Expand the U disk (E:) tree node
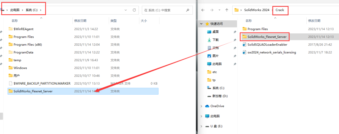339x134 pixels. click(201, 126)
